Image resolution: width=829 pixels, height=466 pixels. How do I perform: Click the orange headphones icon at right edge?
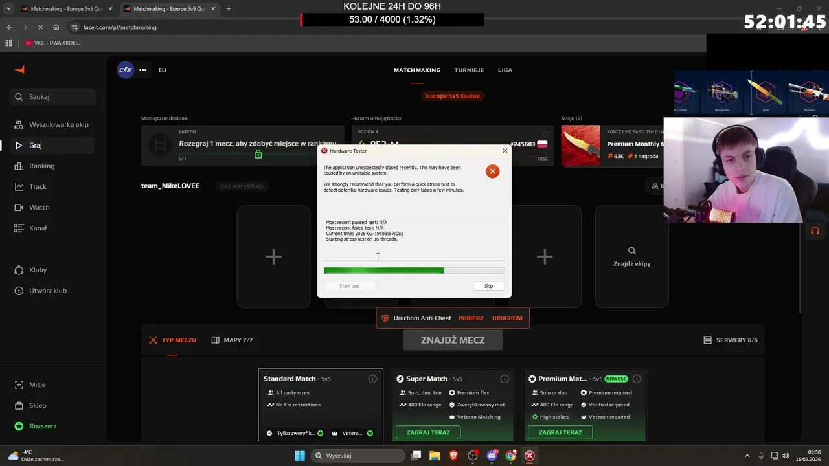point(815,230)
